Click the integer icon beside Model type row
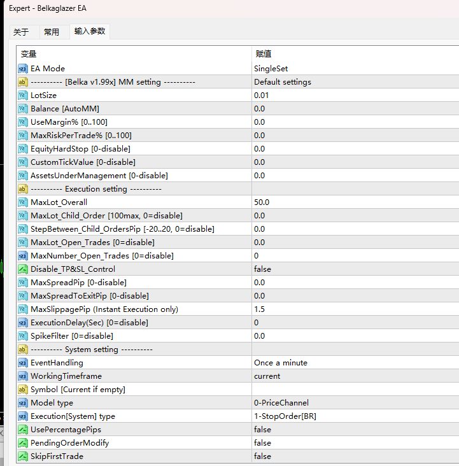This screenshot has width=459, height=466. [22, 403]
